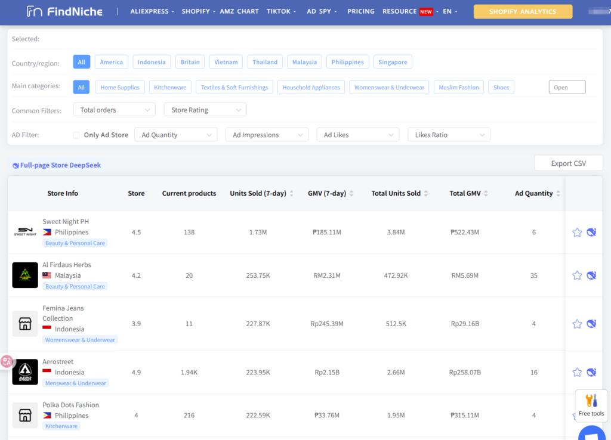Open the TIKTOK nav menu
The image size is (611, 440).
pos(281,11)
